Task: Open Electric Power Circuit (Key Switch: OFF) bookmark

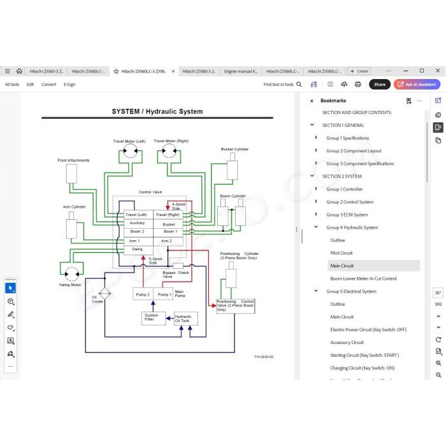Action: pyautogui.click(x=368, y=329)
